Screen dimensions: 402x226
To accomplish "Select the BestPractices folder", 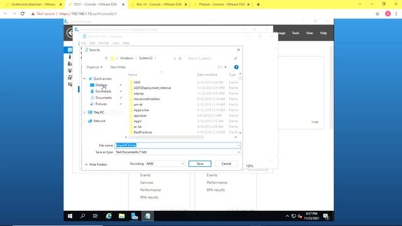I will tap(143, 132).
